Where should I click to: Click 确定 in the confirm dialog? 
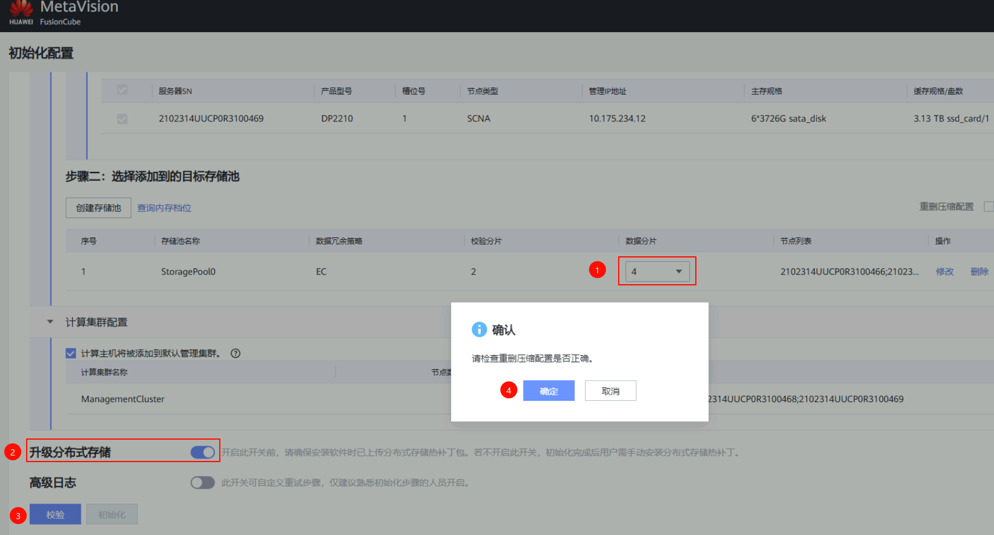[x=548, y=391]
